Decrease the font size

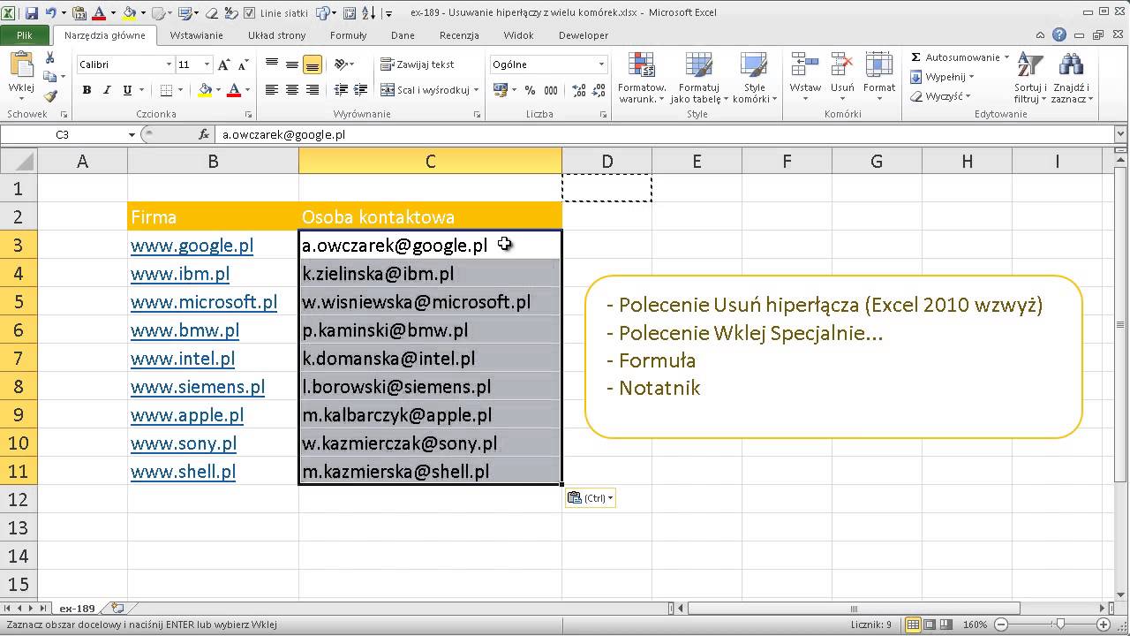pyautogui.click(x=242, y=64)
